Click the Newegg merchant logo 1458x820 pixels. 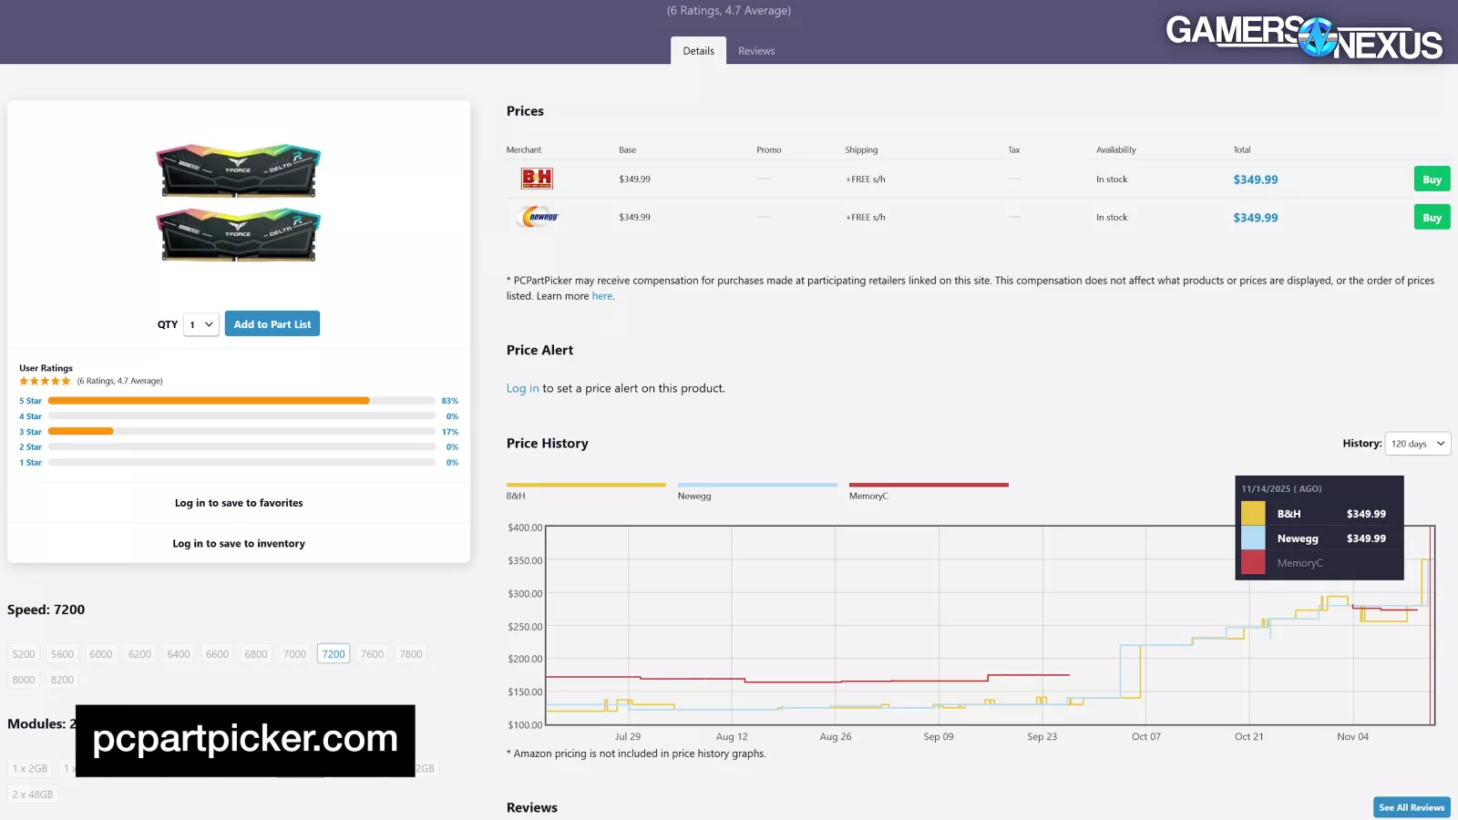(539, 217)
